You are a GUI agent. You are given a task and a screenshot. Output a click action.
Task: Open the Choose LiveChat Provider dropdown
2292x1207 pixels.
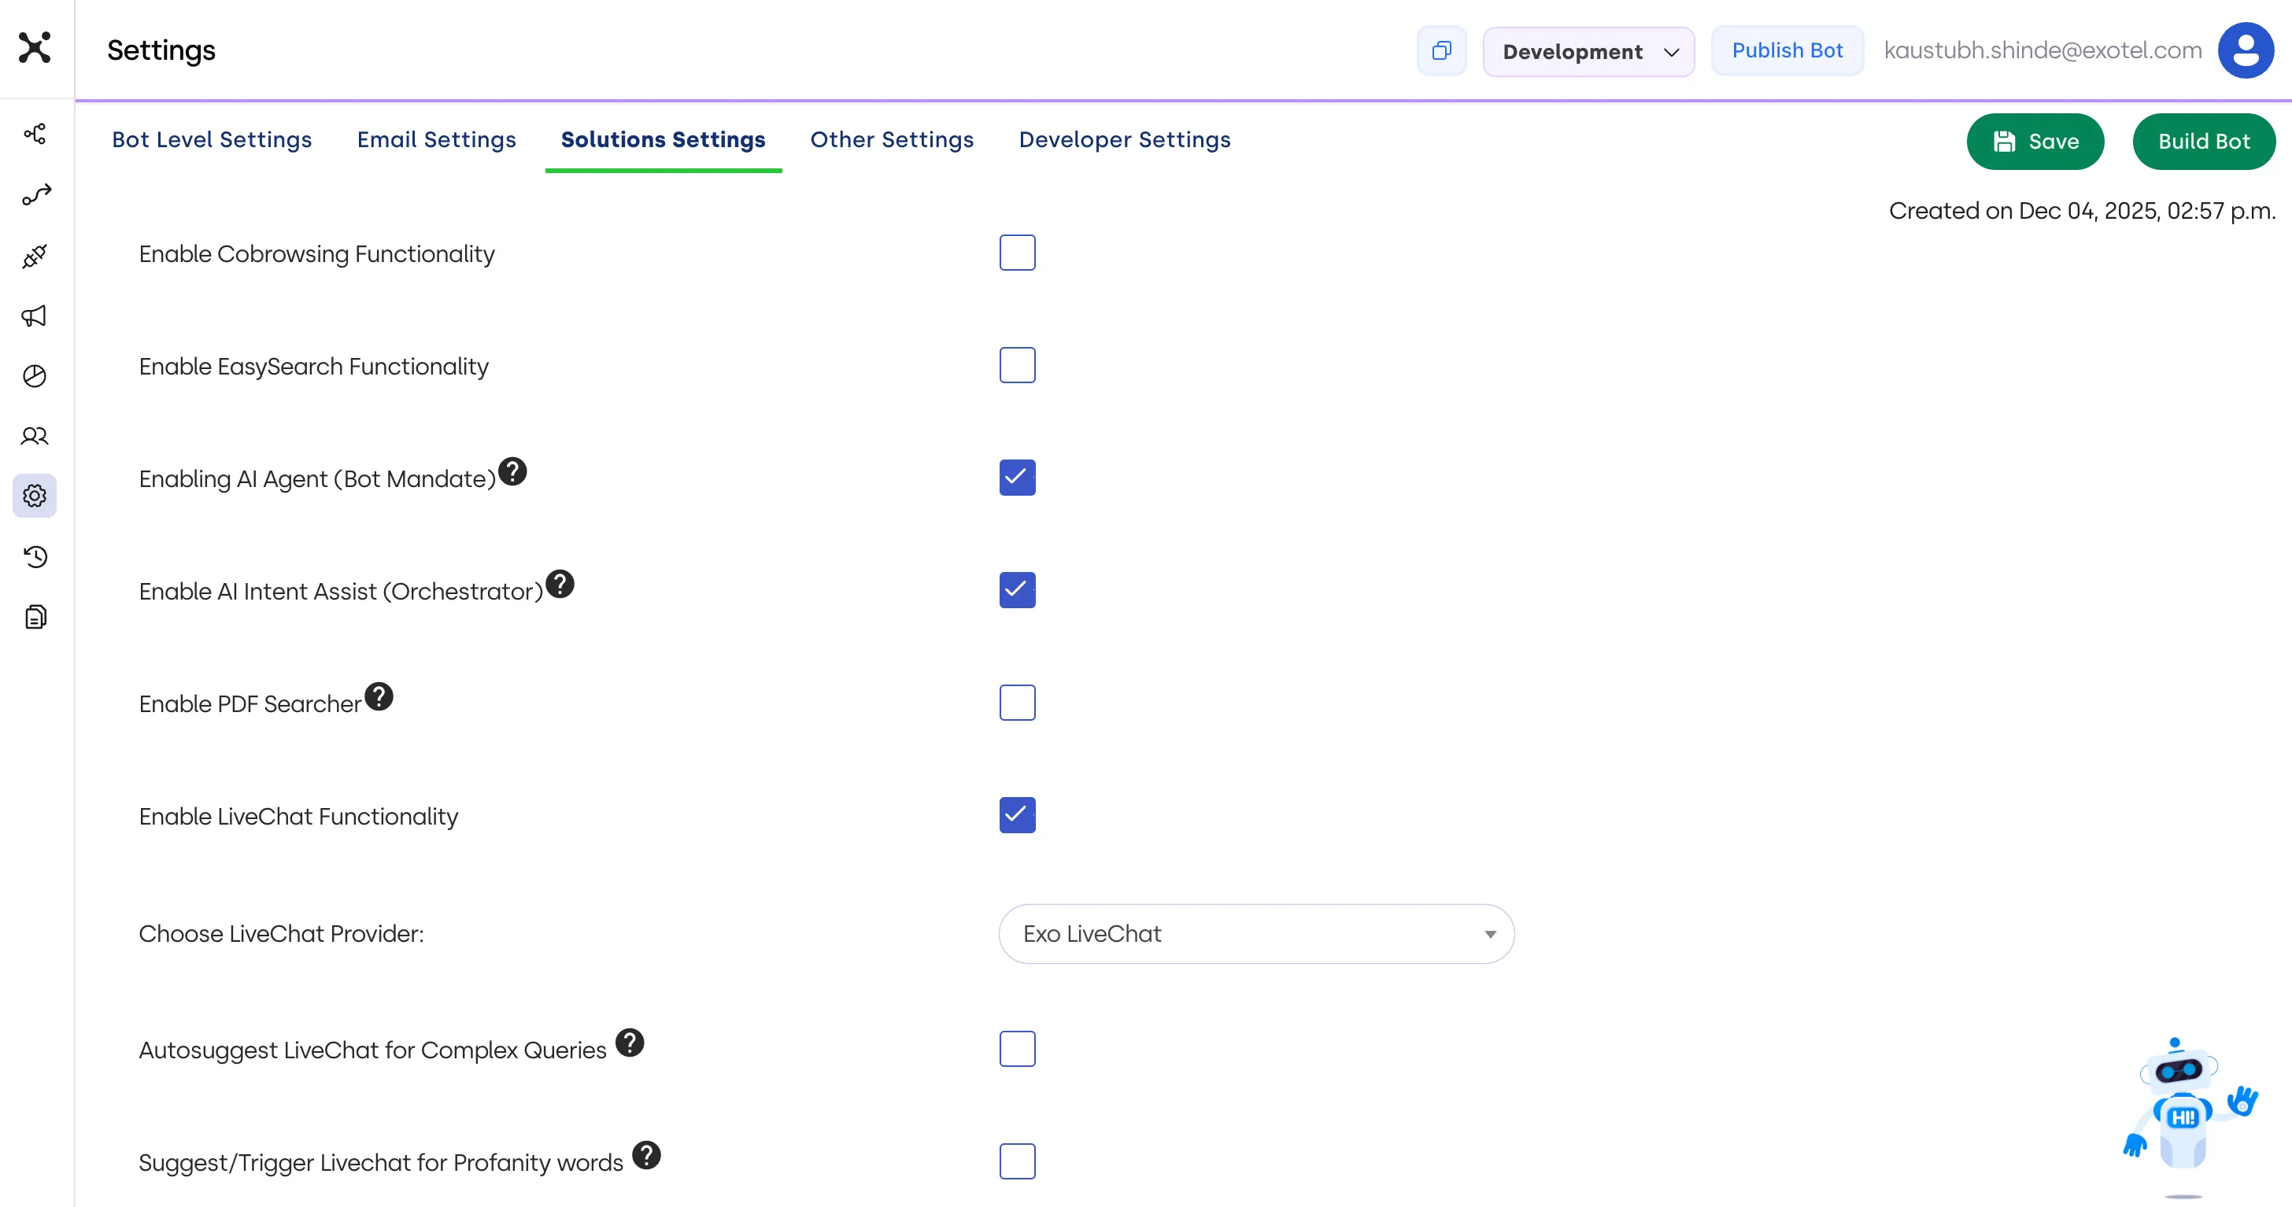1256,934
